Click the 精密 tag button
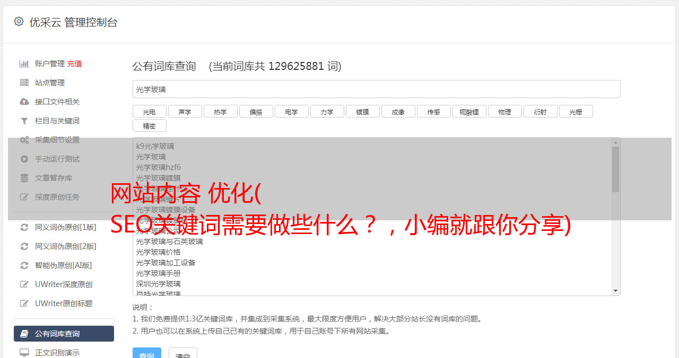The height and width of the screenshot is (358, 679). click(149, 126)
